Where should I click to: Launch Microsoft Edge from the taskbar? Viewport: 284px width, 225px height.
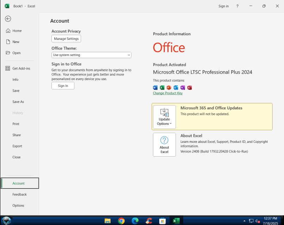(x=135, y=221)
